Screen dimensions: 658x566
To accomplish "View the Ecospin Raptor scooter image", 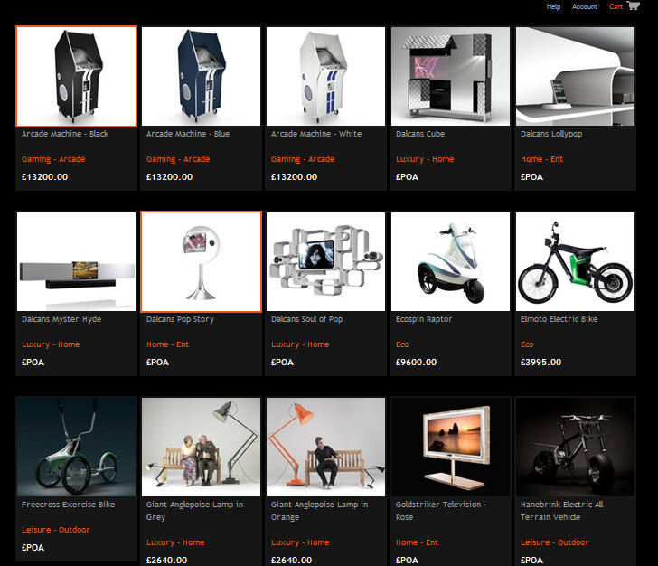I will pos(451,261).
